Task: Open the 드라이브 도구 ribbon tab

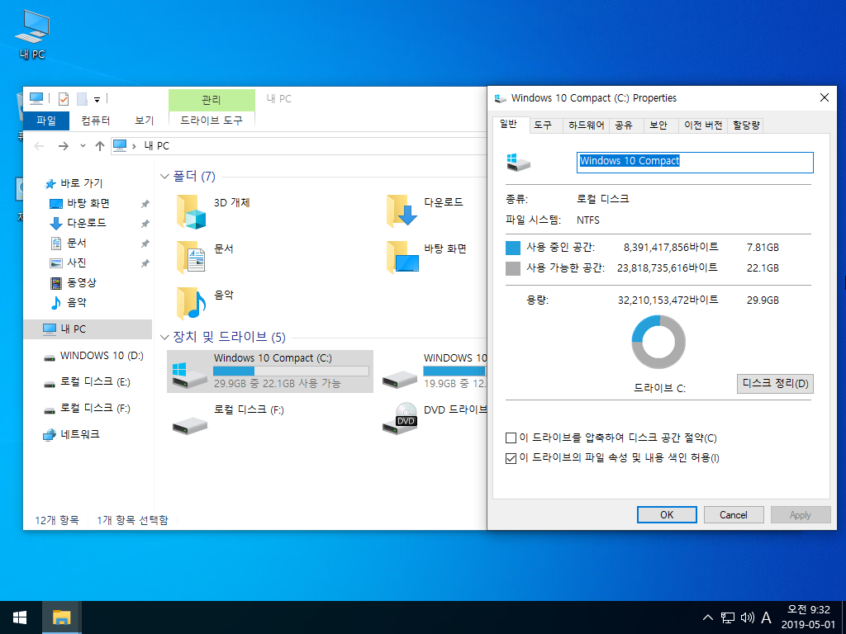Action: click(x=211, y=121)
